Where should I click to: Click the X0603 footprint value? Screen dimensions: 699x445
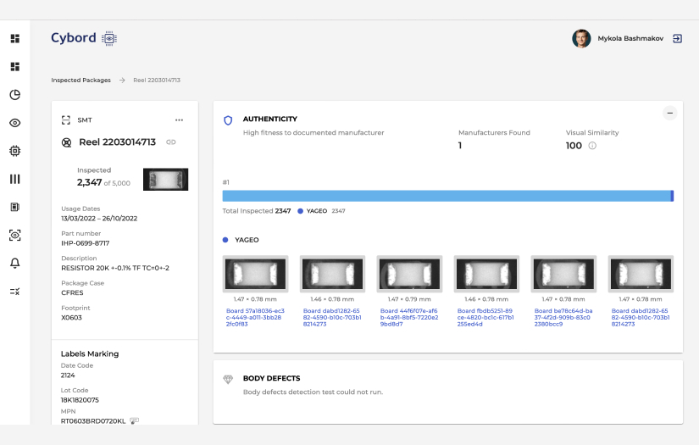pos(71,318)
